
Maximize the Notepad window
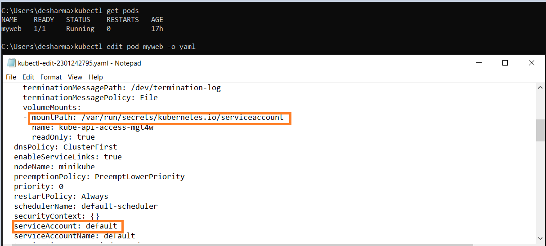505,63
